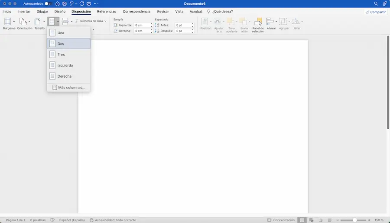Expand the Saltos dropdown arrow
The image size is (390, 223).
pyautogui.click(x=71, y=22)
